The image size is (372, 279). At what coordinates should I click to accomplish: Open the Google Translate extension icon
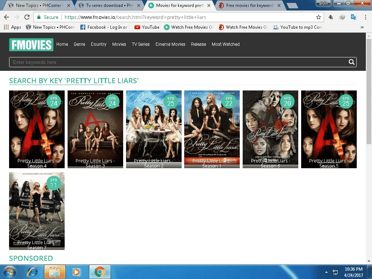353,17
